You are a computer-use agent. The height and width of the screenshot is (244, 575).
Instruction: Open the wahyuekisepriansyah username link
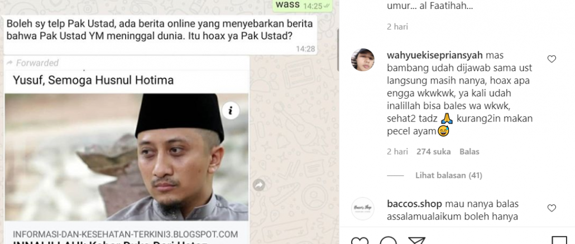click(435, 56)
